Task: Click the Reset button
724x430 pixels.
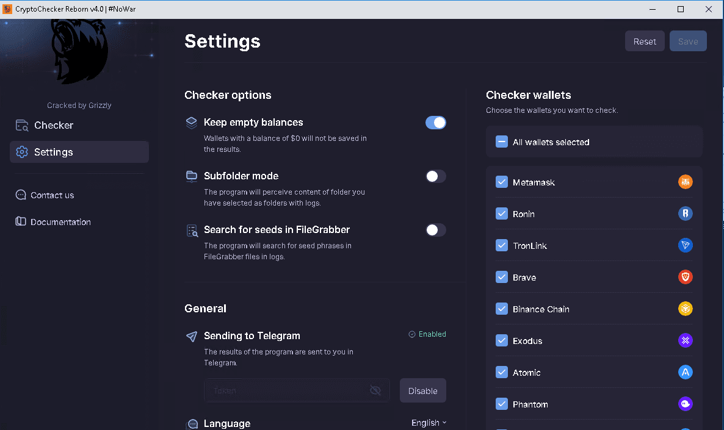Action: click(x=645, y=41)
